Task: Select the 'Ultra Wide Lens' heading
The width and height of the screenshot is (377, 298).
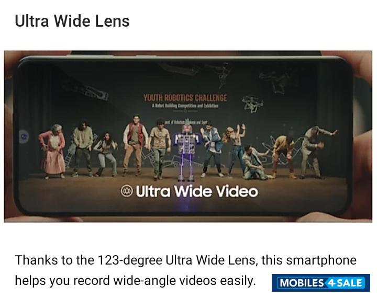Action: point(72,21)
